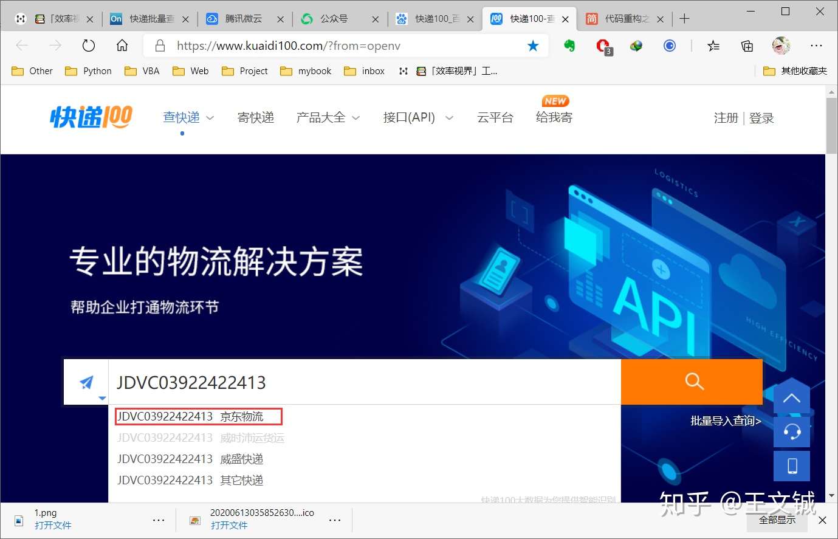
Task: Click the 快递100 logo
Action: (x=91, y=117)
